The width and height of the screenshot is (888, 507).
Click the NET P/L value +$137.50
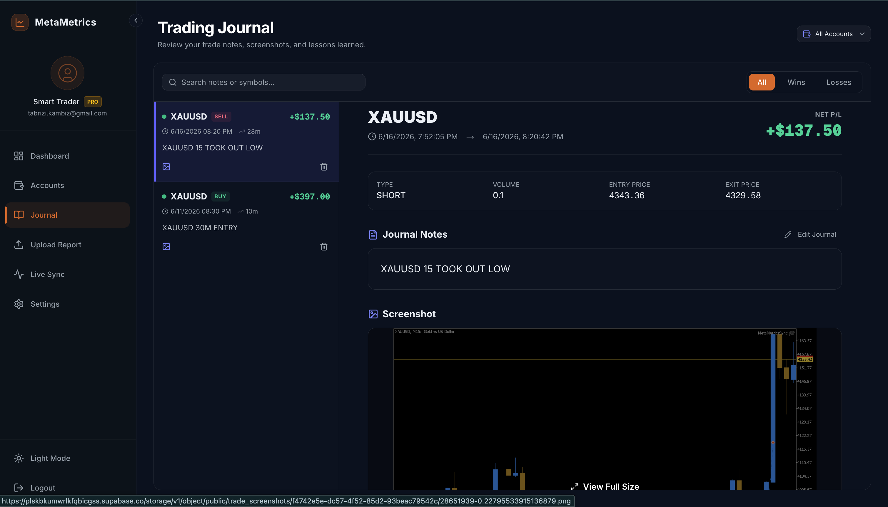click(x=803, y=131)
